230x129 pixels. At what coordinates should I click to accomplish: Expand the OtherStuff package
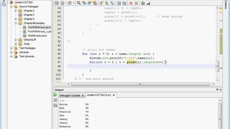coord(16,40)
